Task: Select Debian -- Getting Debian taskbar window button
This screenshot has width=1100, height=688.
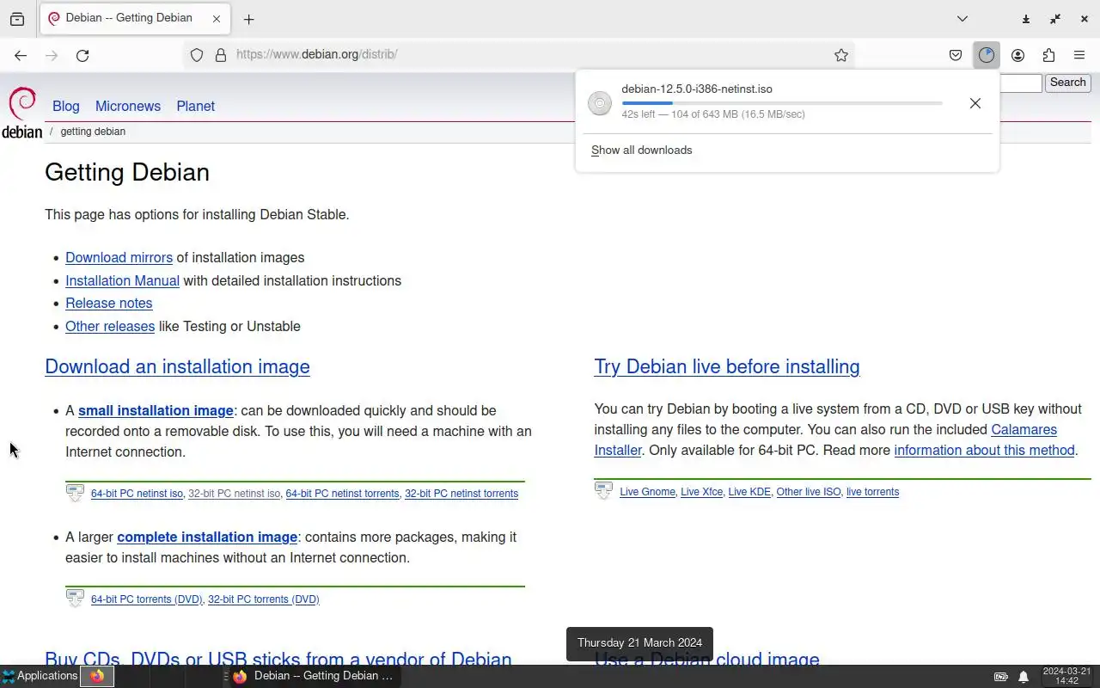Action: pyautogui.click(x=315, y=676)
